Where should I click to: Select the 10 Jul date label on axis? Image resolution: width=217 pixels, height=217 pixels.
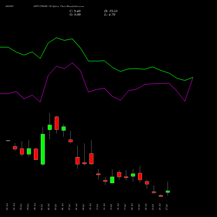(x=90, y=207)
